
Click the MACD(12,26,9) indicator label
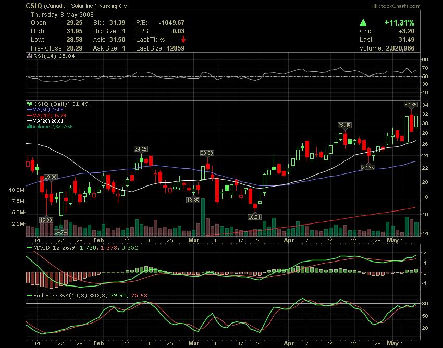55,248
